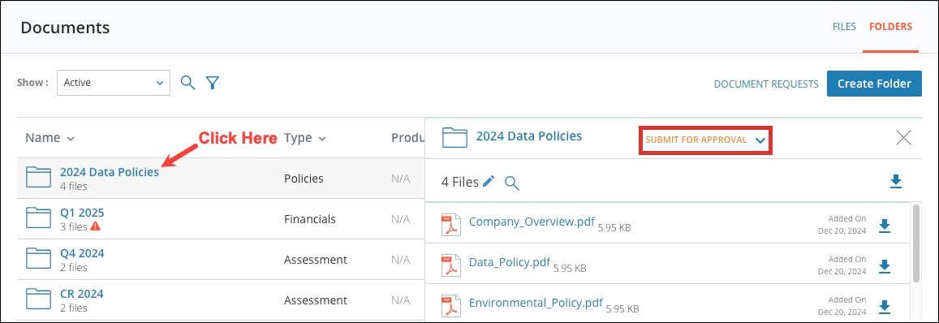This screenshot has width=939, height=323.
Task: Click the '4 Files' heading in panel
Action: 460,182
